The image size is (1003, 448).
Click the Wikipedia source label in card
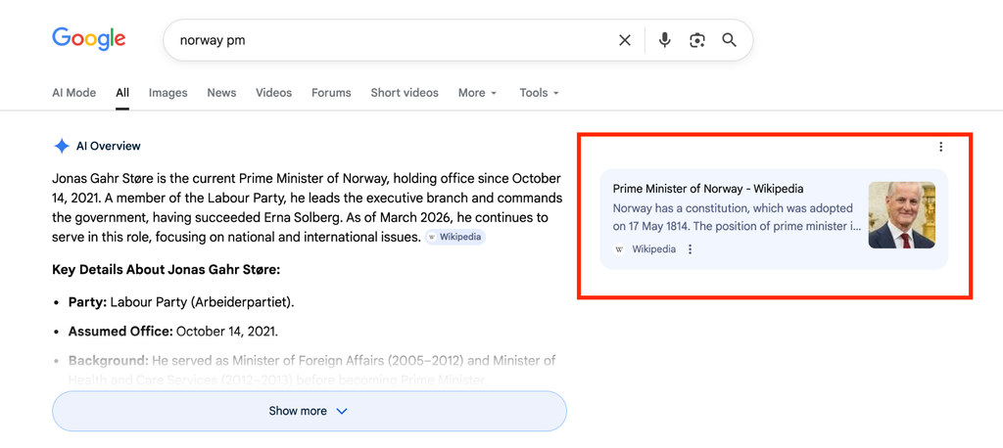(x=653, y=249)
